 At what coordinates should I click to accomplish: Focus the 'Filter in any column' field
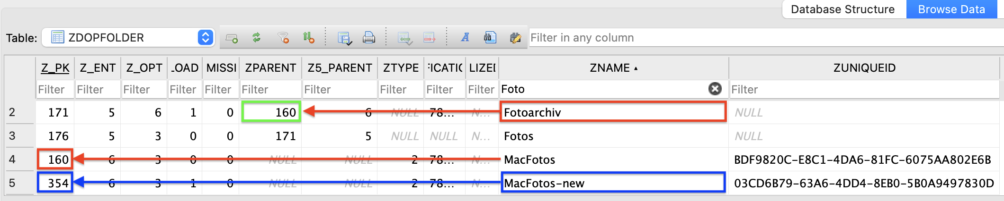pos(758,38)
